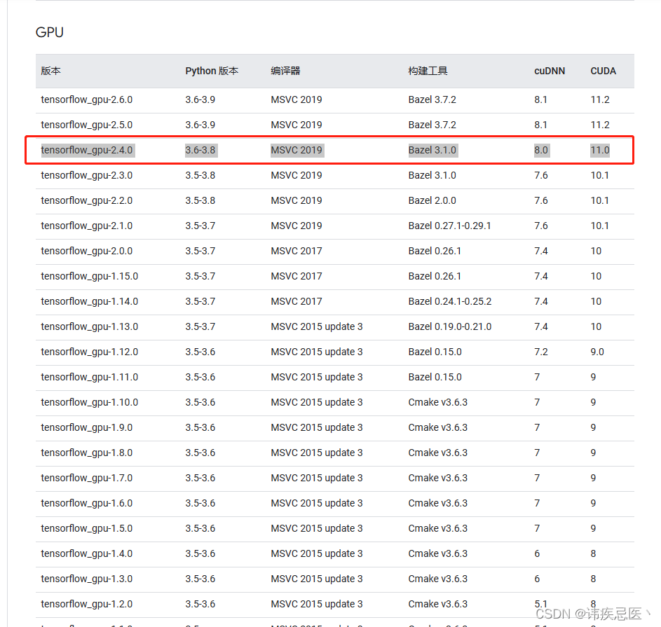This screenshot has height=627, width=661.
Task: Select tensorflow_gpu-2.6.0 version cell
Action: coord(87,100)
